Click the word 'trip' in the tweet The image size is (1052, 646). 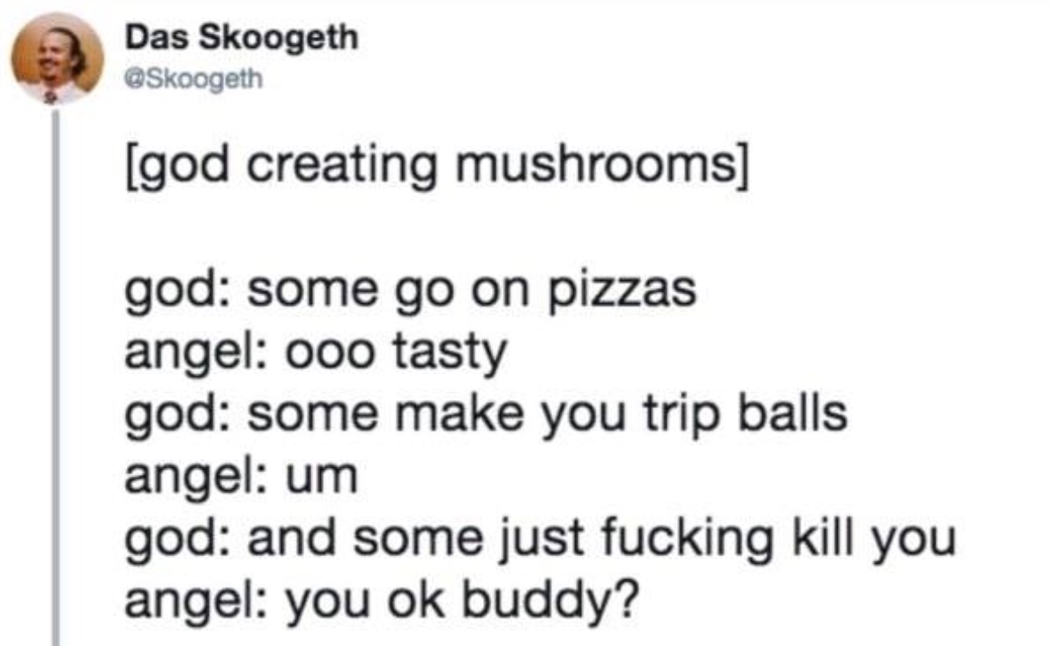[683, 416]
